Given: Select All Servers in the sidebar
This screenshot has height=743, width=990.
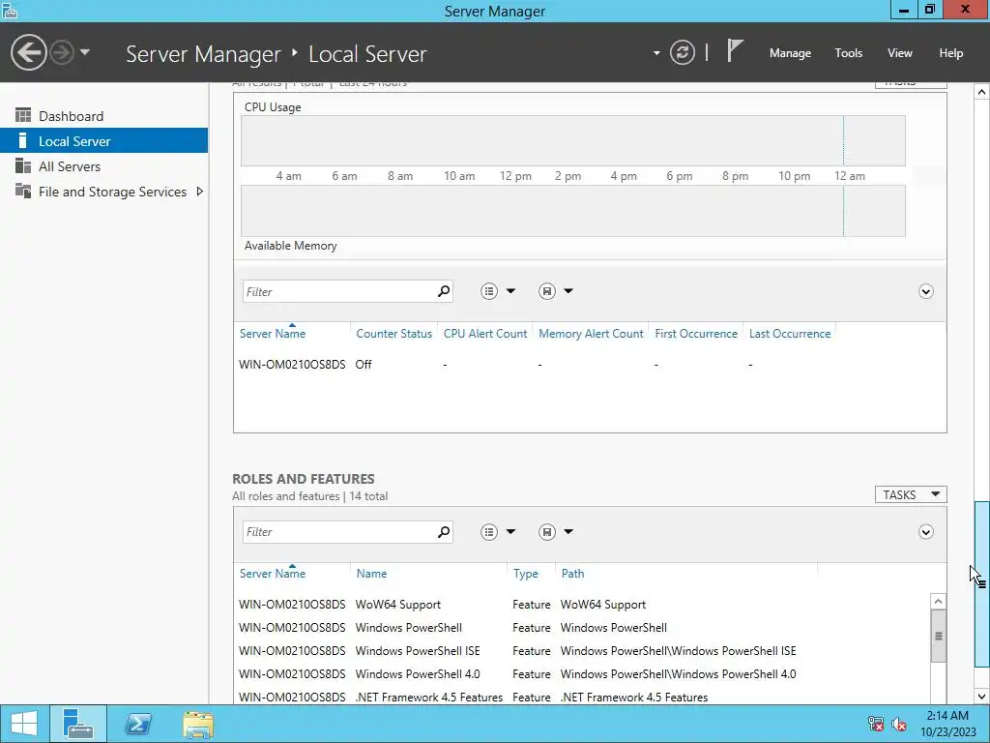Looking at the screenshot, I should point(103,166).
